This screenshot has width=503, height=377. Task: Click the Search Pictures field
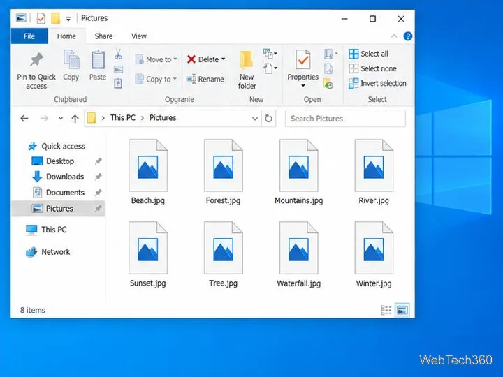(x=345, y=118)
